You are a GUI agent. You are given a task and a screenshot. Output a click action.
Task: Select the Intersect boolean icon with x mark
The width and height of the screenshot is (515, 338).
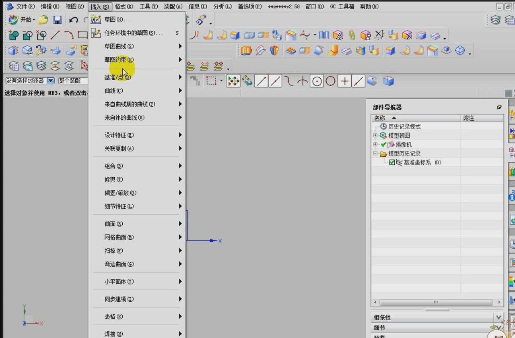[x=41, y=35]
